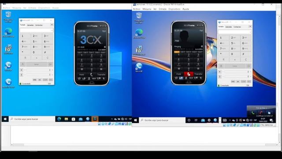This screenshot has width=282, height=159.
Task: Toggle REC in left MicroSIP
Action: (51, 79)
